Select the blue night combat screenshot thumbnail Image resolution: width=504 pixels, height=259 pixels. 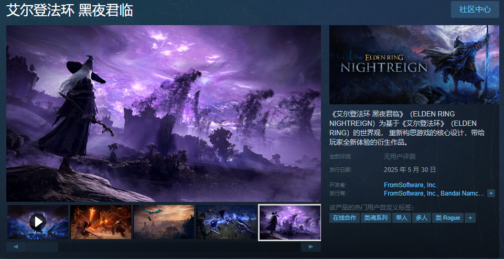coord(227,222)
